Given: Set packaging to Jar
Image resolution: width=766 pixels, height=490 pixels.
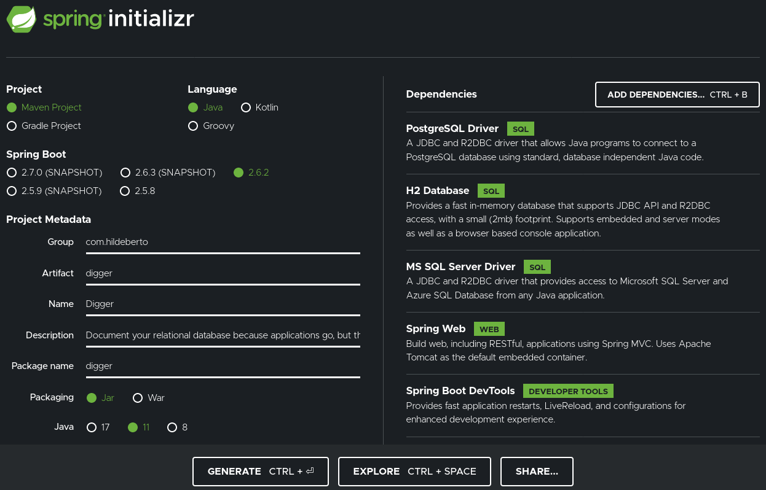Looking at the screenshot, I should tap(100, 398).
